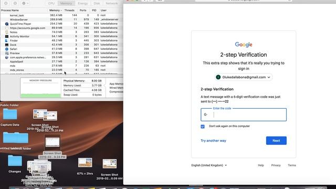
Task: Select the 67% = 2hrs image file
Action: [x=85, y=162]
